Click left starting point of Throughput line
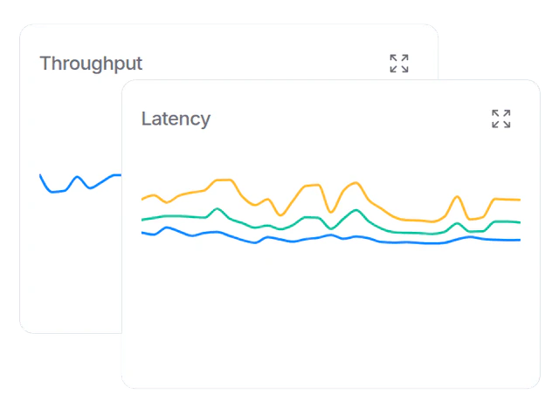This screenshot has width=559, height=401. pos(40,174)
